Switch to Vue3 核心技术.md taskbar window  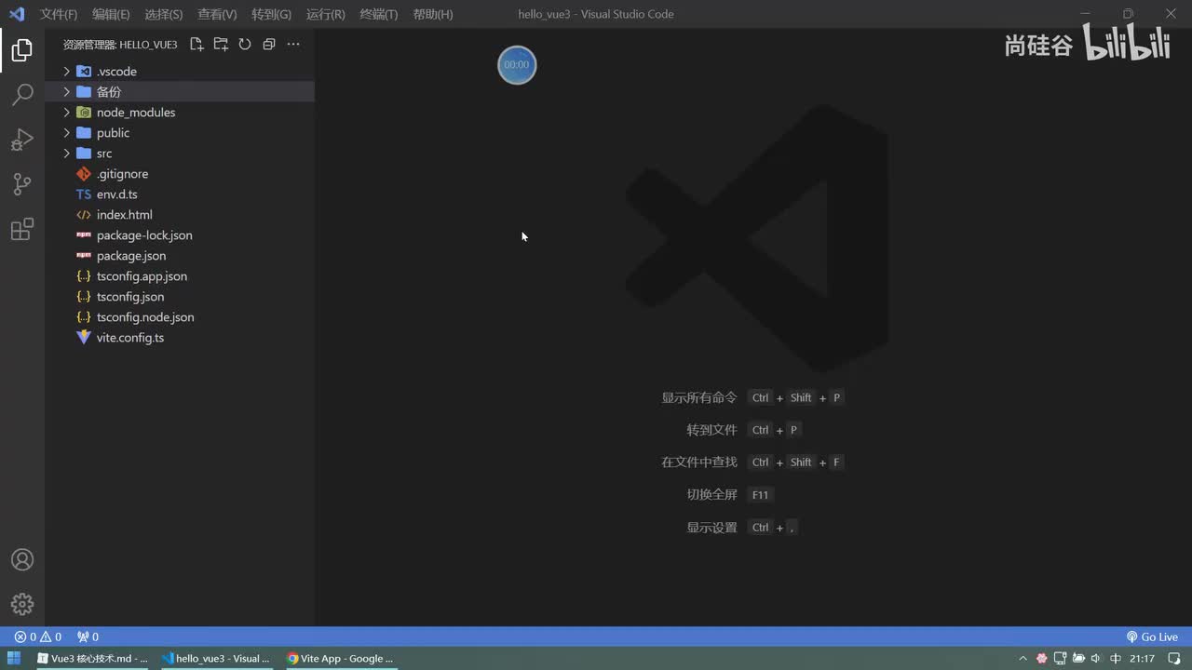point(92,659)
